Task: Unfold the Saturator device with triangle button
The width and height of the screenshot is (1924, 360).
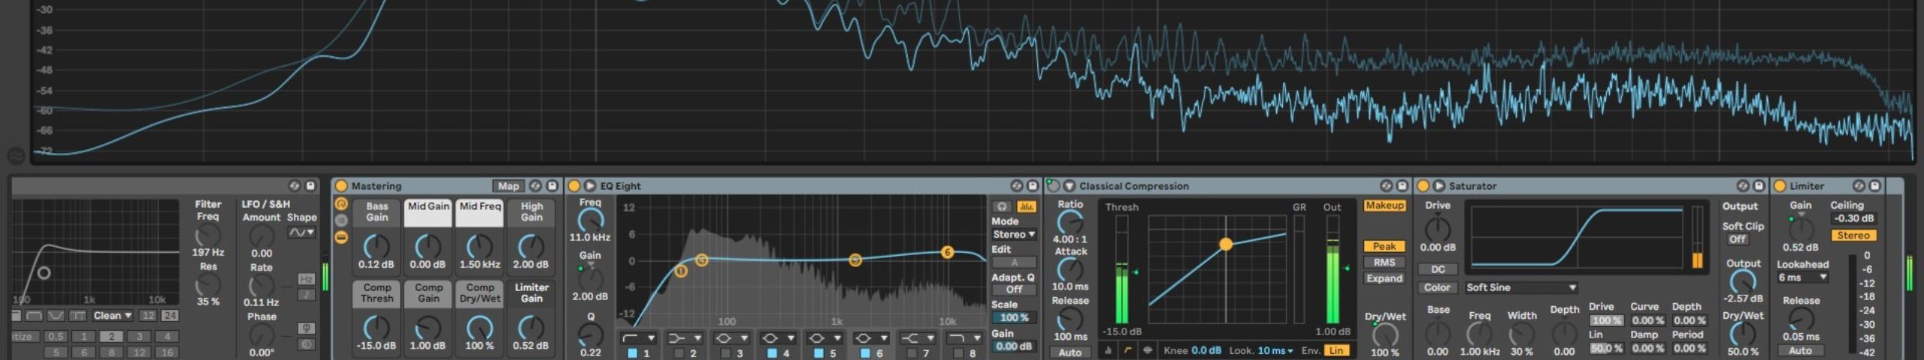Action: [1438, 186]
